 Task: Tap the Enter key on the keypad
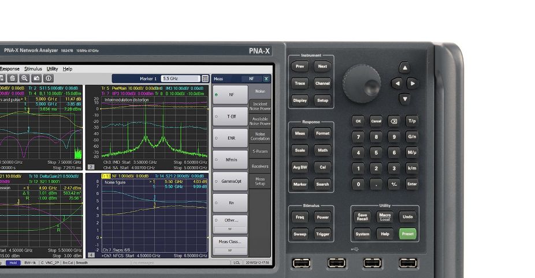[x=412, y=184]
